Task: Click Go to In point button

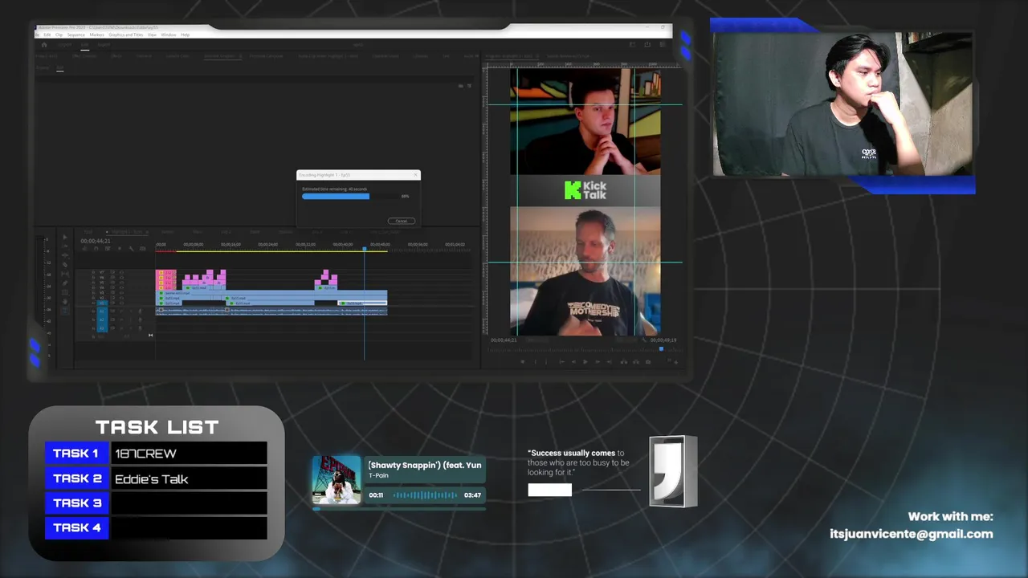Action: 562,362
